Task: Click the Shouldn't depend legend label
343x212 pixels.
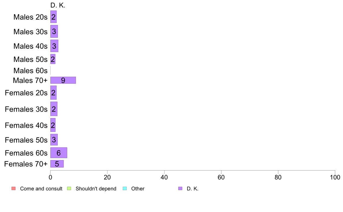Action: [96, 189]
